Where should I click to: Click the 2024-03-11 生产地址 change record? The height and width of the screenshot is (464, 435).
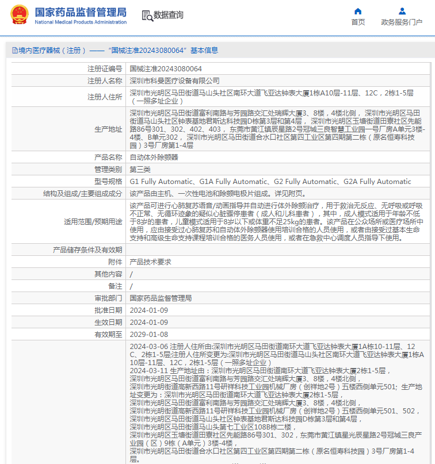(276, 415)
